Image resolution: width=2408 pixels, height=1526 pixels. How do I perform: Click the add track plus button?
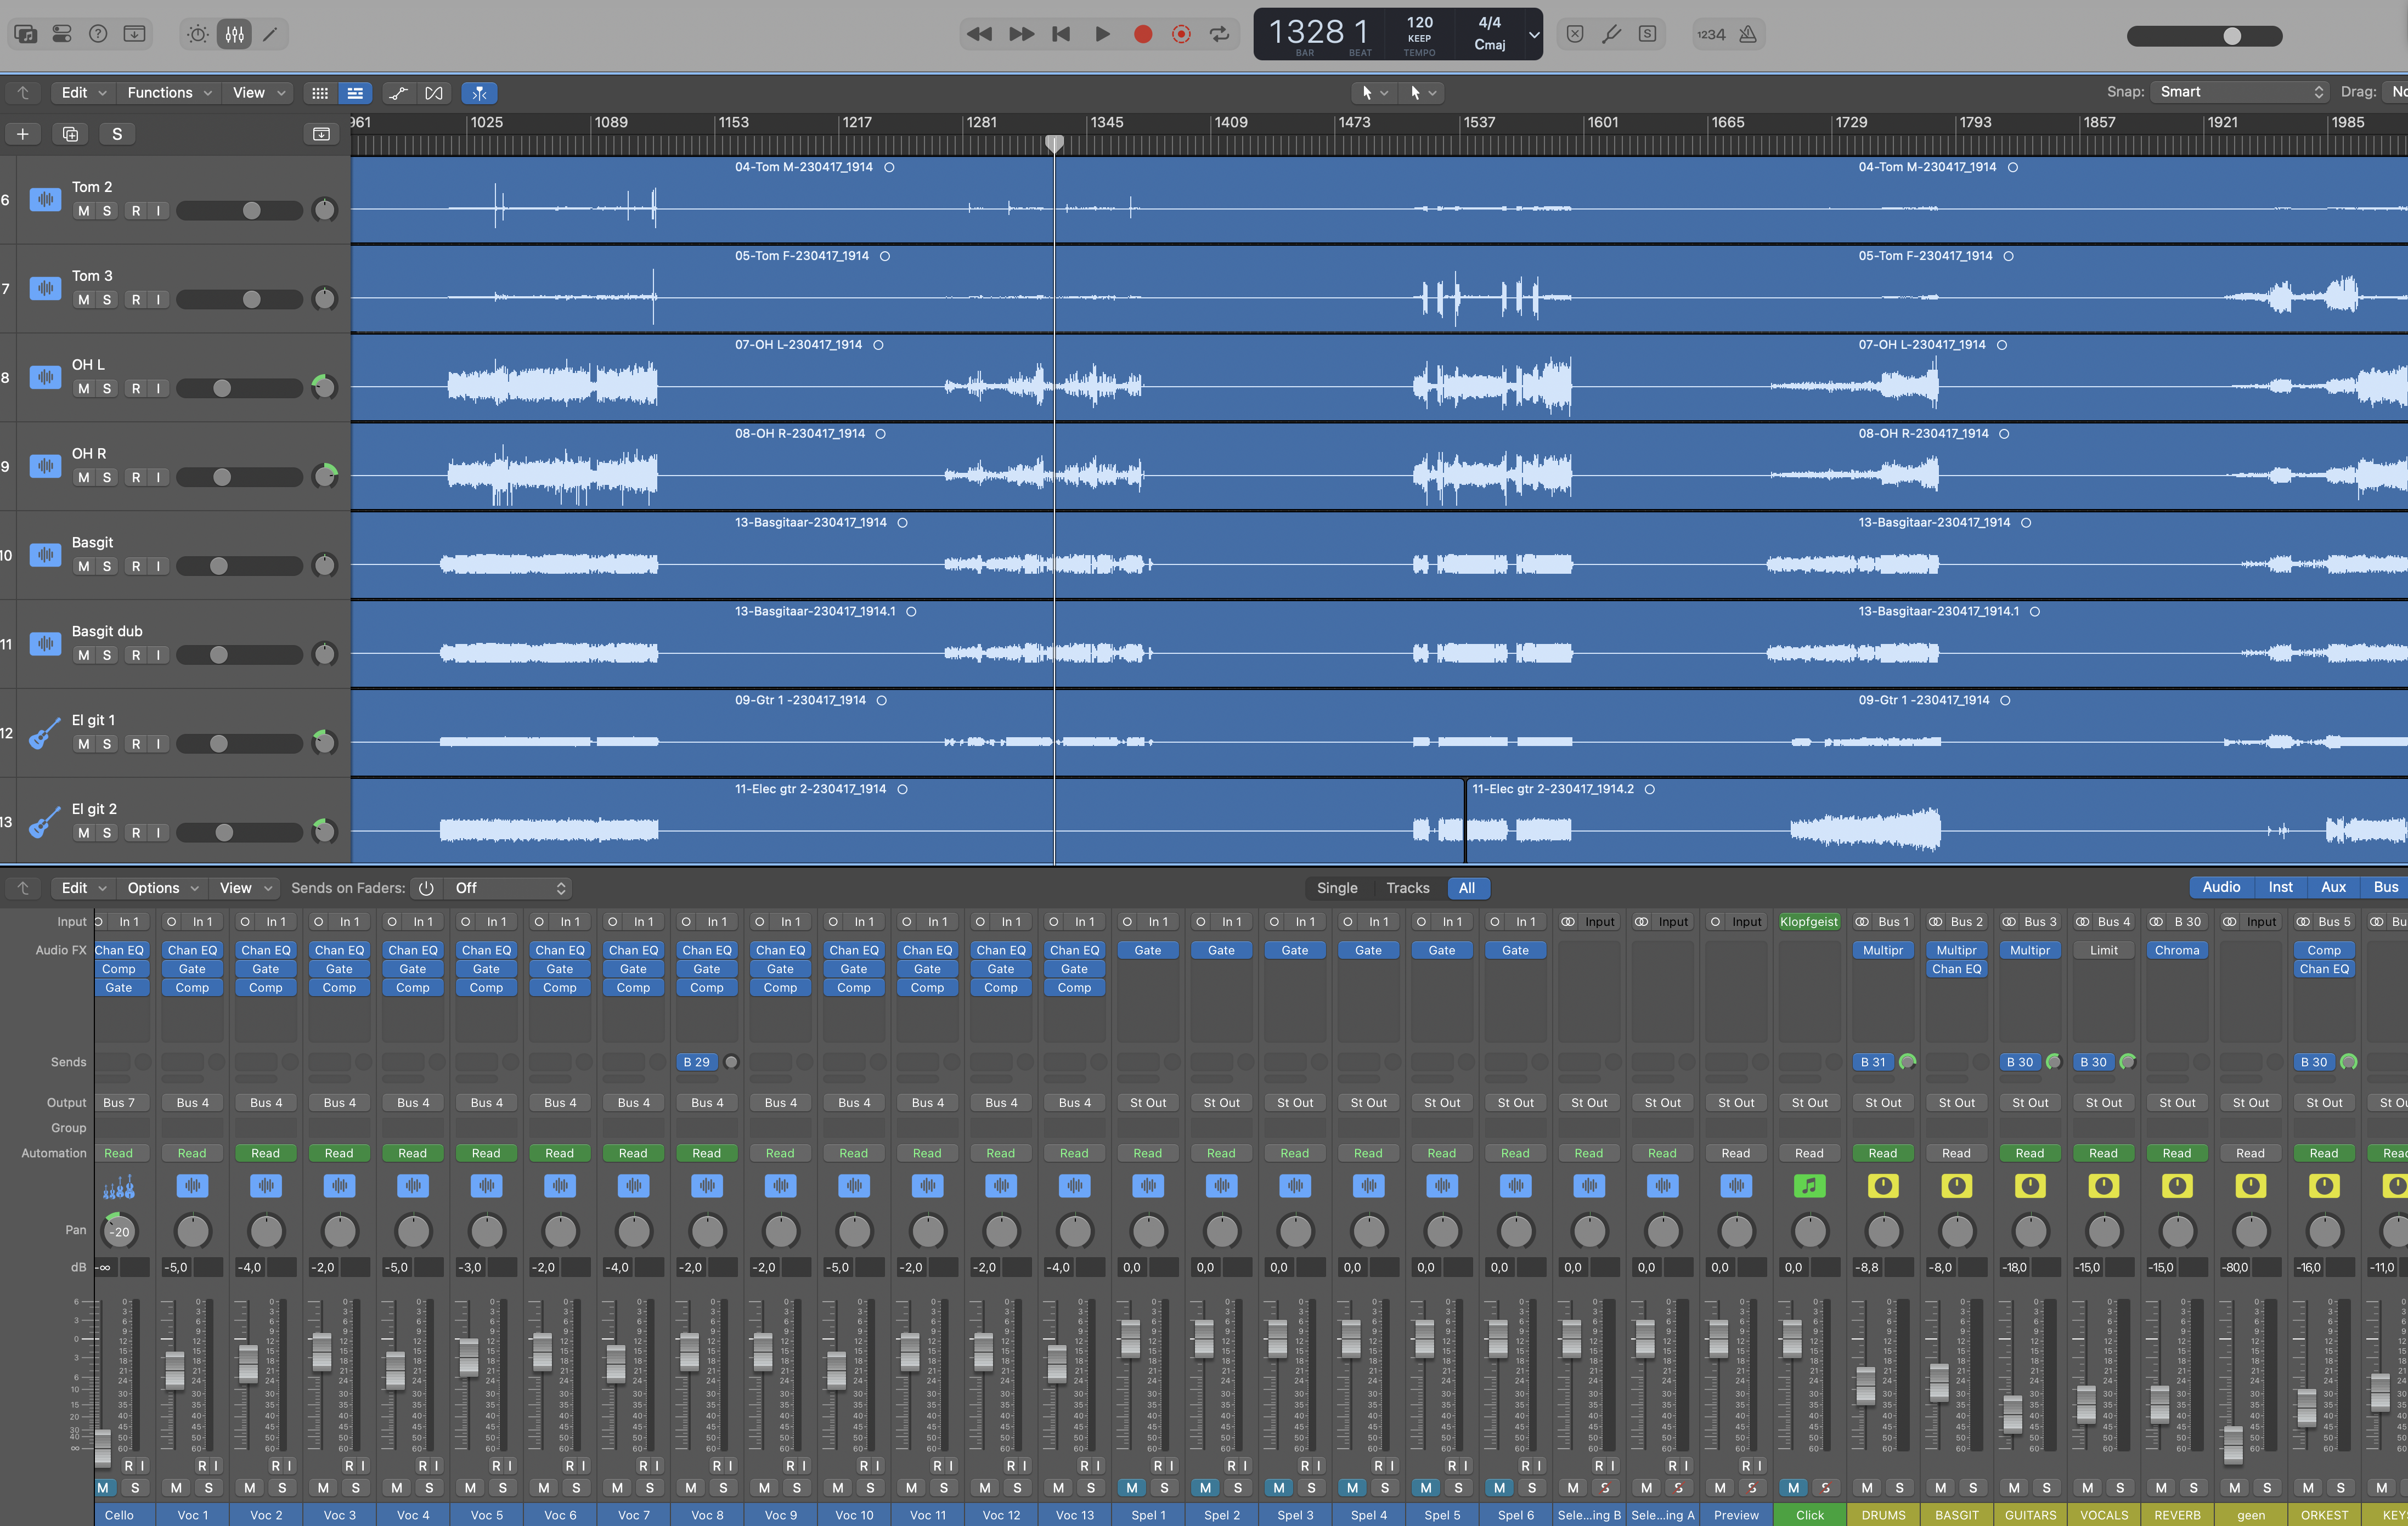click(22, 134)
